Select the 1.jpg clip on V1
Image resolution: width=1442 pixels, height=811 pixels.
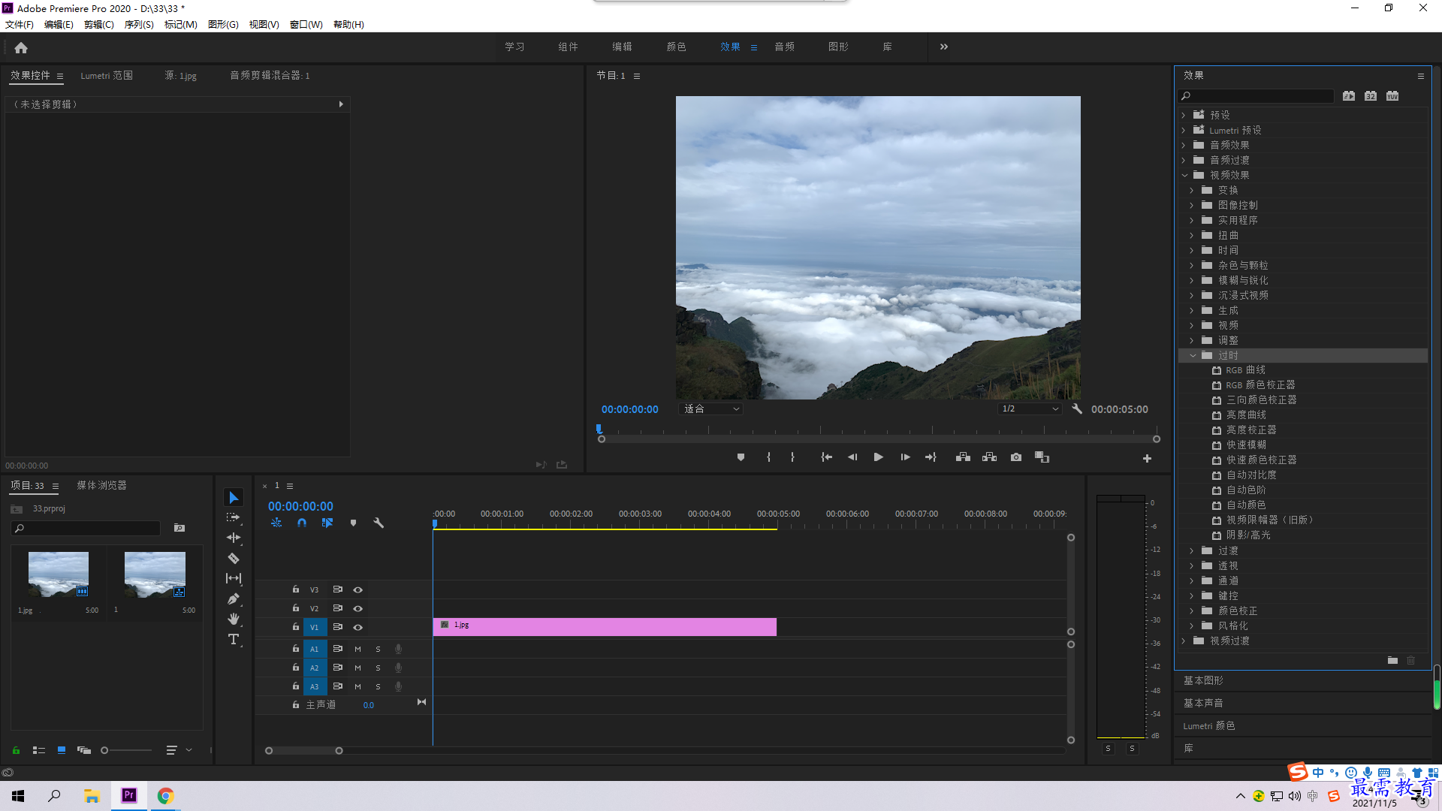click(605, 627)
